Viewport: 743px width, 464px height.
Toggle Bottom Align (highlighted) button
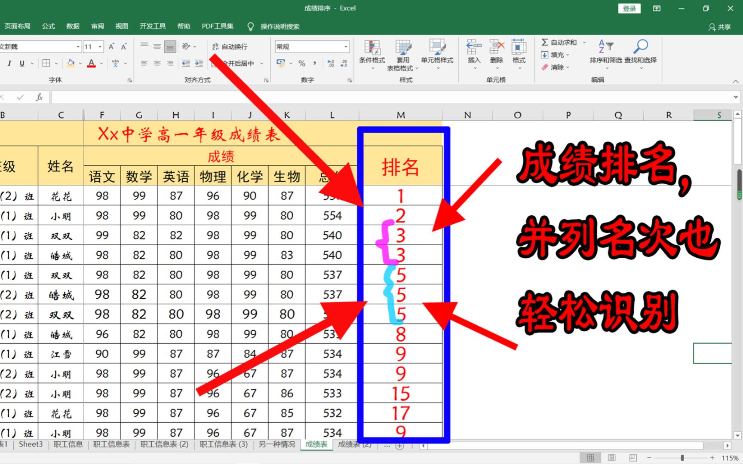click(x=170, y=46)
